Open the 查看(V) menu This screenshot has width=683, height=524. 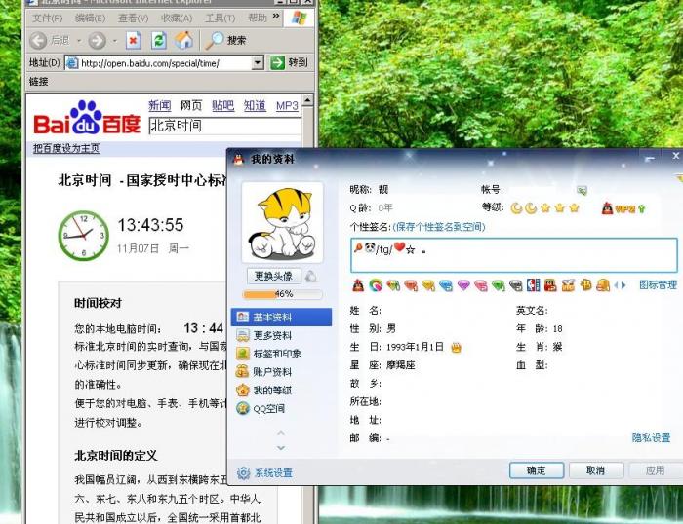click(134, 19)
